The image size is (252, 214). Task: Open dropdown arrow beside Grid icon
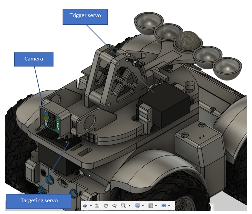click(x=156, y=206)
